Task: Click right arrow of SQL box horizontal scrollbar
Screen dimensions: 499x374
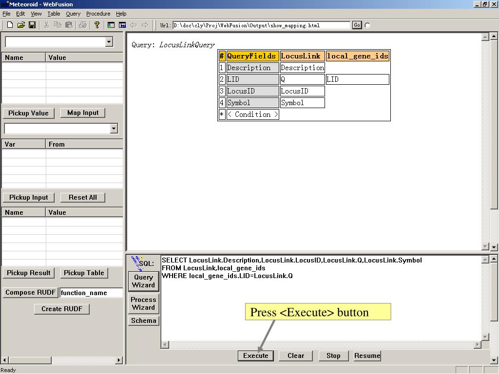Action: pos(477,344)
